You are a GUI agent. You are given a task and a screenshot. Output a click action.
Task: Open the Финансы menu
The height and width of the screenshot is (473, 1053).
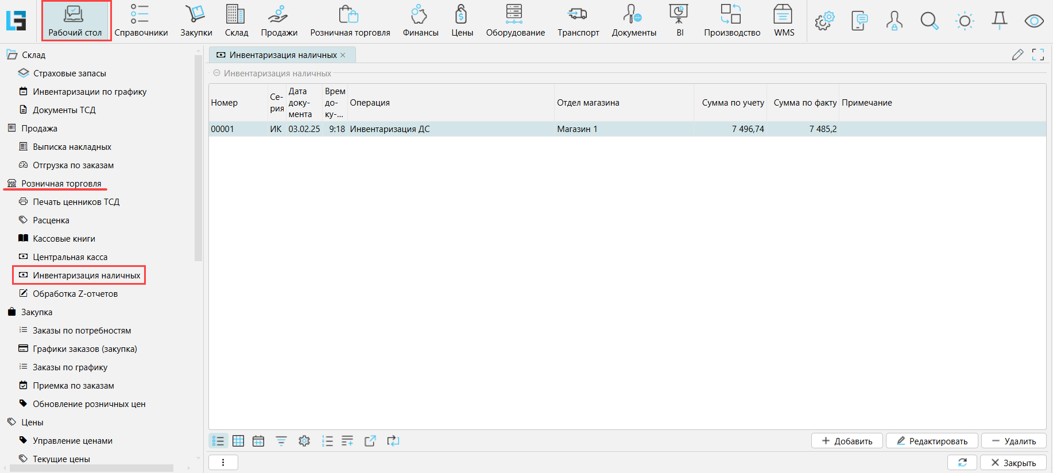coord(420,21)
